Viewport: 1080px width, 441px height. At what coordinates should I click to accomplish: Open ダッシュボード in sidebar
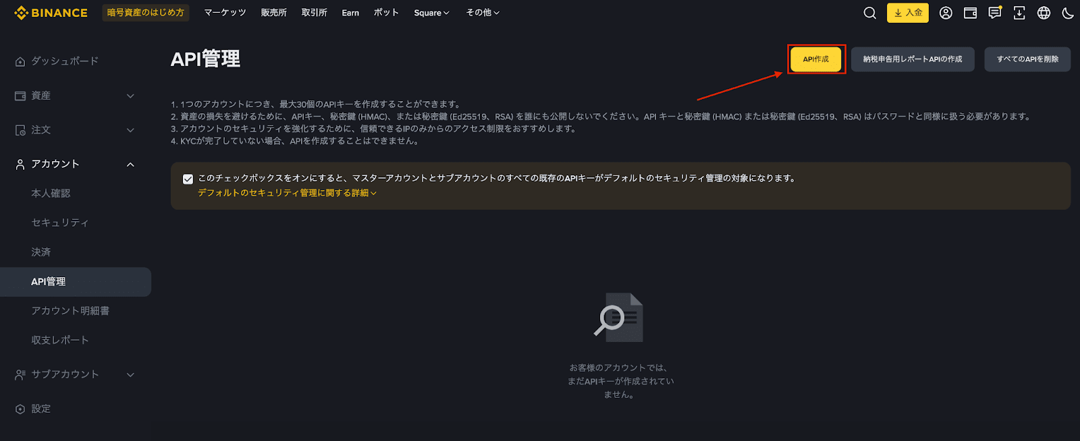click(65, 61)
